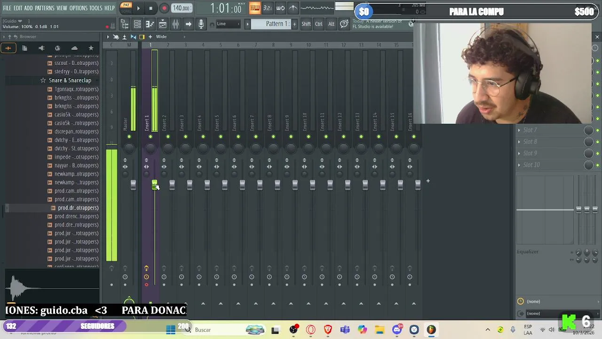
Task: Open the ADD menu
Action: (x=29, y=8)
